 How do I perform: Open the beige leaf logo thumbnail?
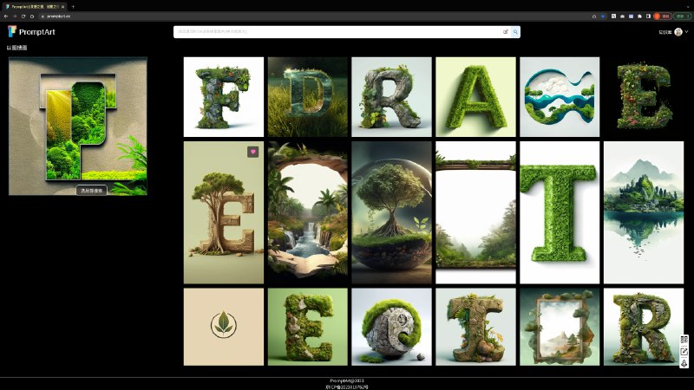[224, 327]
